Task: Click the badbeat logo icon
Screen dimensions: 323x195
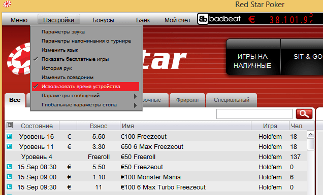Action: 203,19
